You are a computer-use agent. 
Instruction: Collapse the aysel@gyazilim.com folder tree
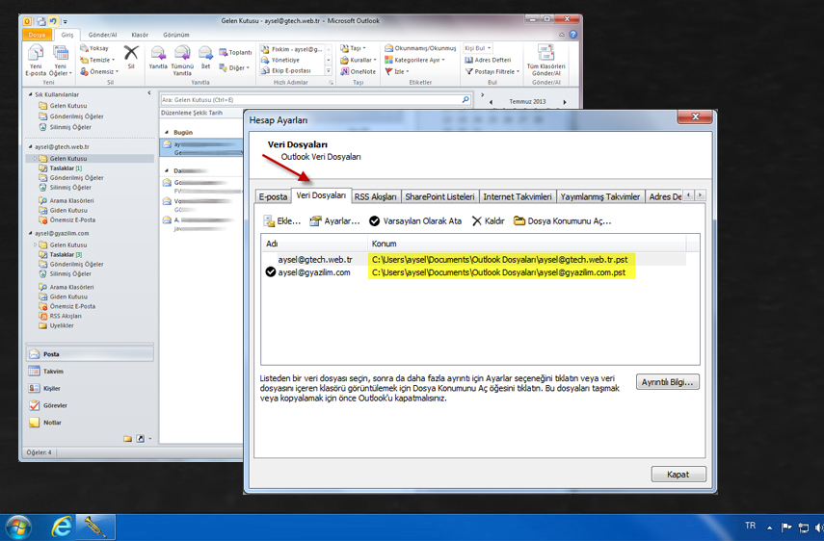31,233
